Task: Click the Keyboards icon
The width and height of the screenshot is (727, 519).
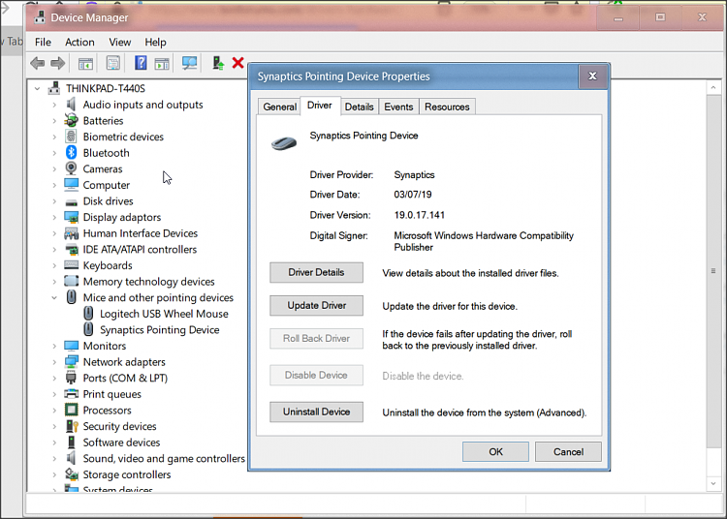Action: pos(71,264)
